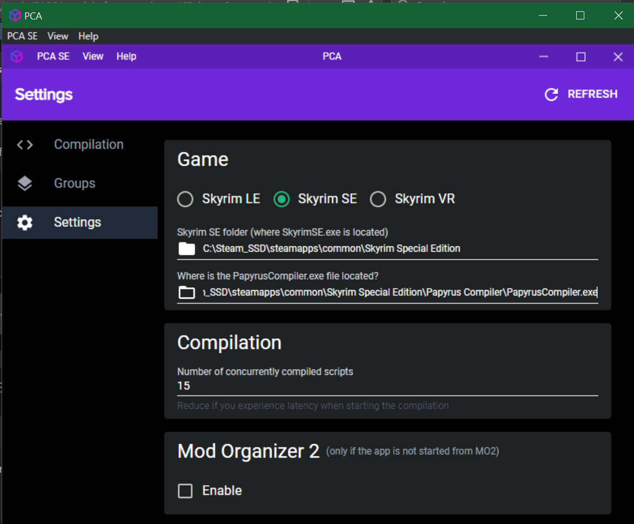The image size is (634, 524).
Task: Click "Where is the PapyrusCompiler.exe file located?" label
Action: tap(278, 276)
